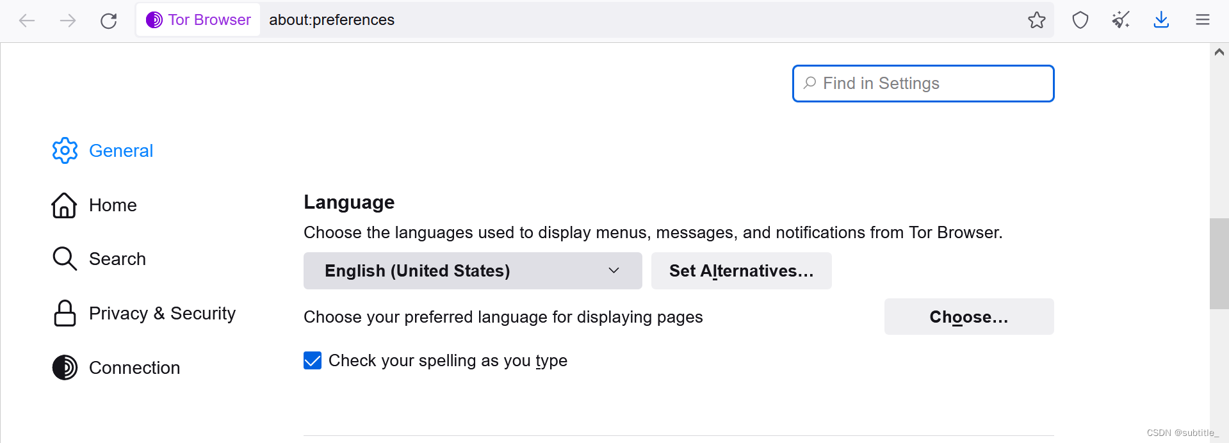Go back using the back arrow
This screenshot has width=1229, height=443.
(27, 20)
